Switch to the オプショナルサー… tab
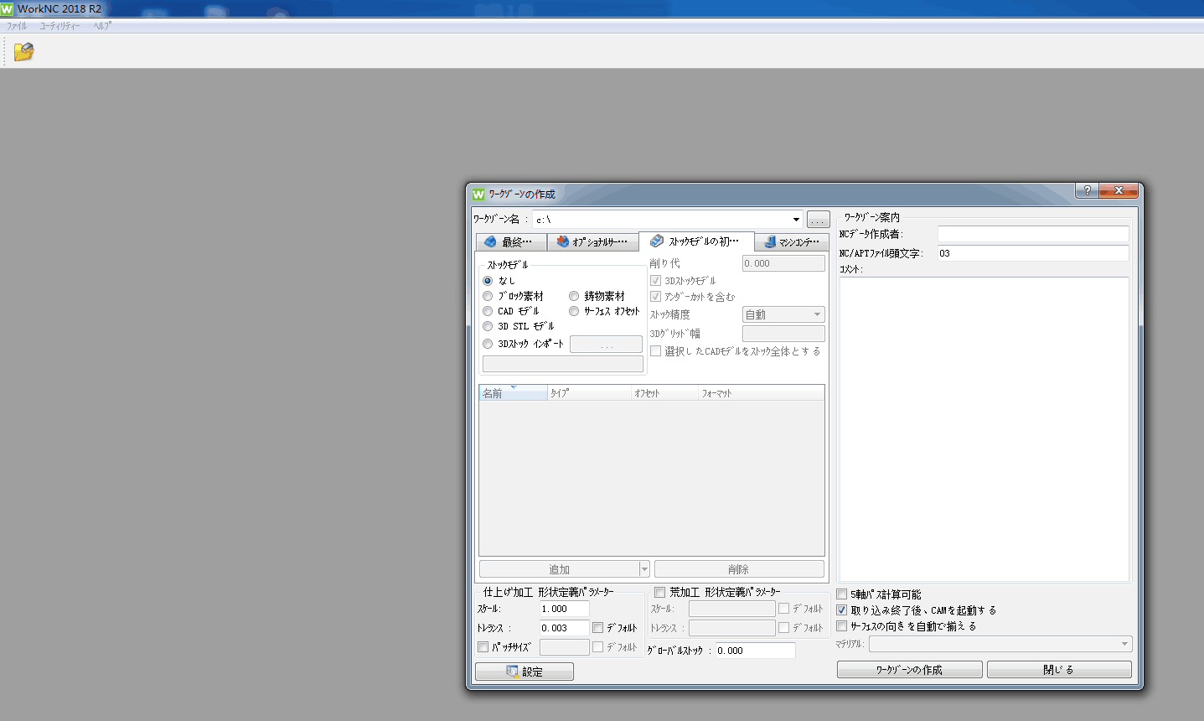This screenshot has height=721, width=1204. coord(592,241)
